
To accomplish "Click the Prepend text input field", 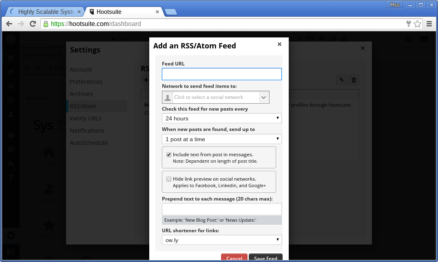I will (x=222, y=209).
